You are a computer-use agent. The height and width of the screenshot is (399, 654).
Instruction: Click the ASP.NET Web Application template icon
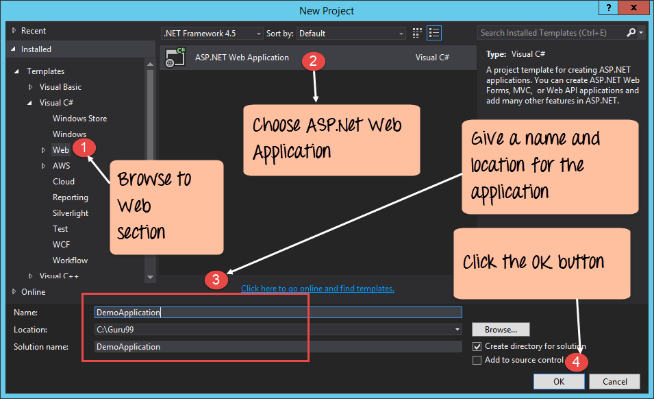[175, 58]
